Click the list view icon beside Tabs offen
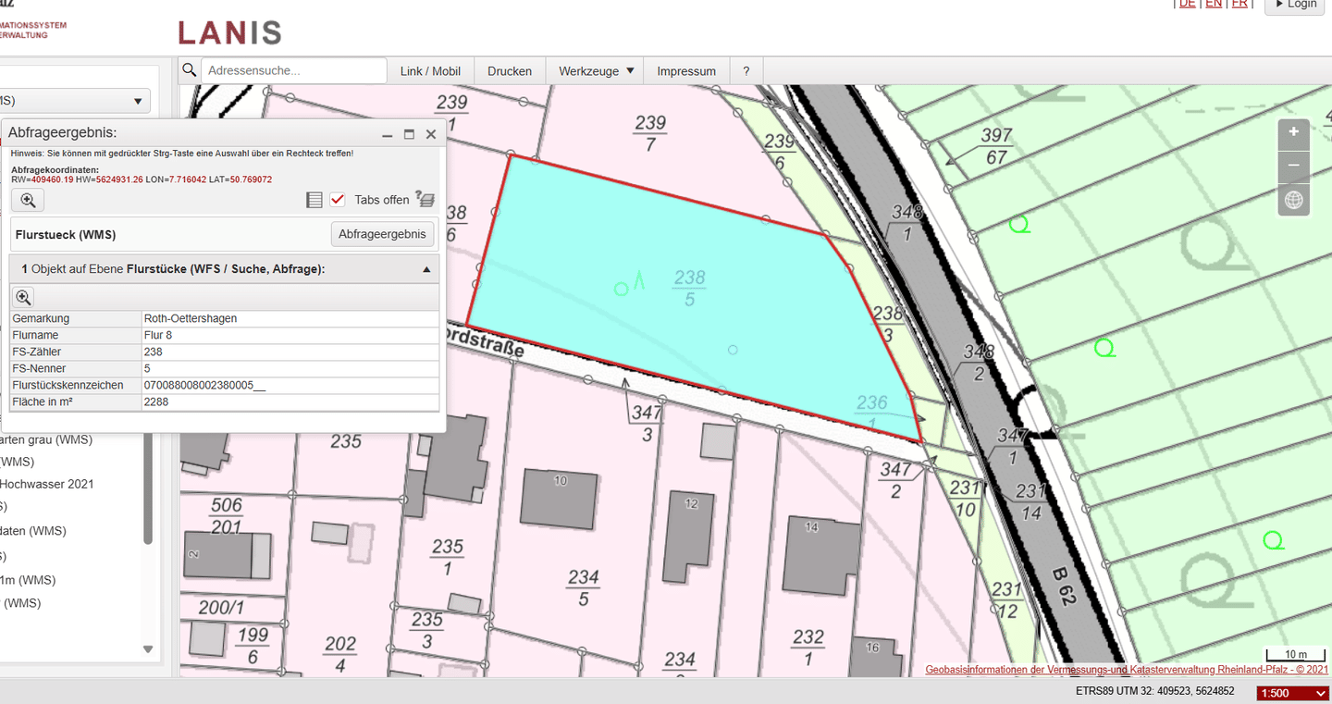Screen dimensions: 1332x704 [314, 200]
